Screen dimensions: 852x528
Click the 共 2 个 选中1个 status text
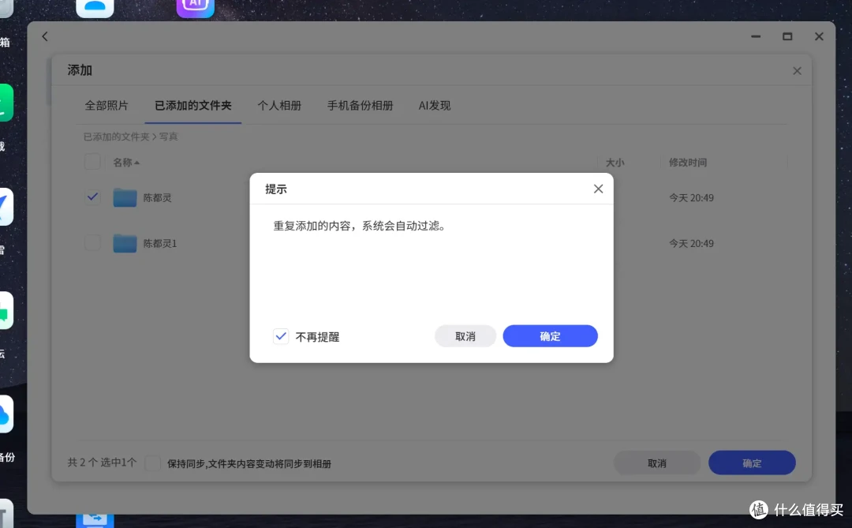[x=102, y=462]
